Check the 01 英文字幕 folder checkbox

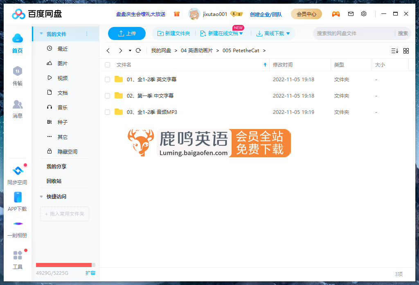(x=107, y=79)
